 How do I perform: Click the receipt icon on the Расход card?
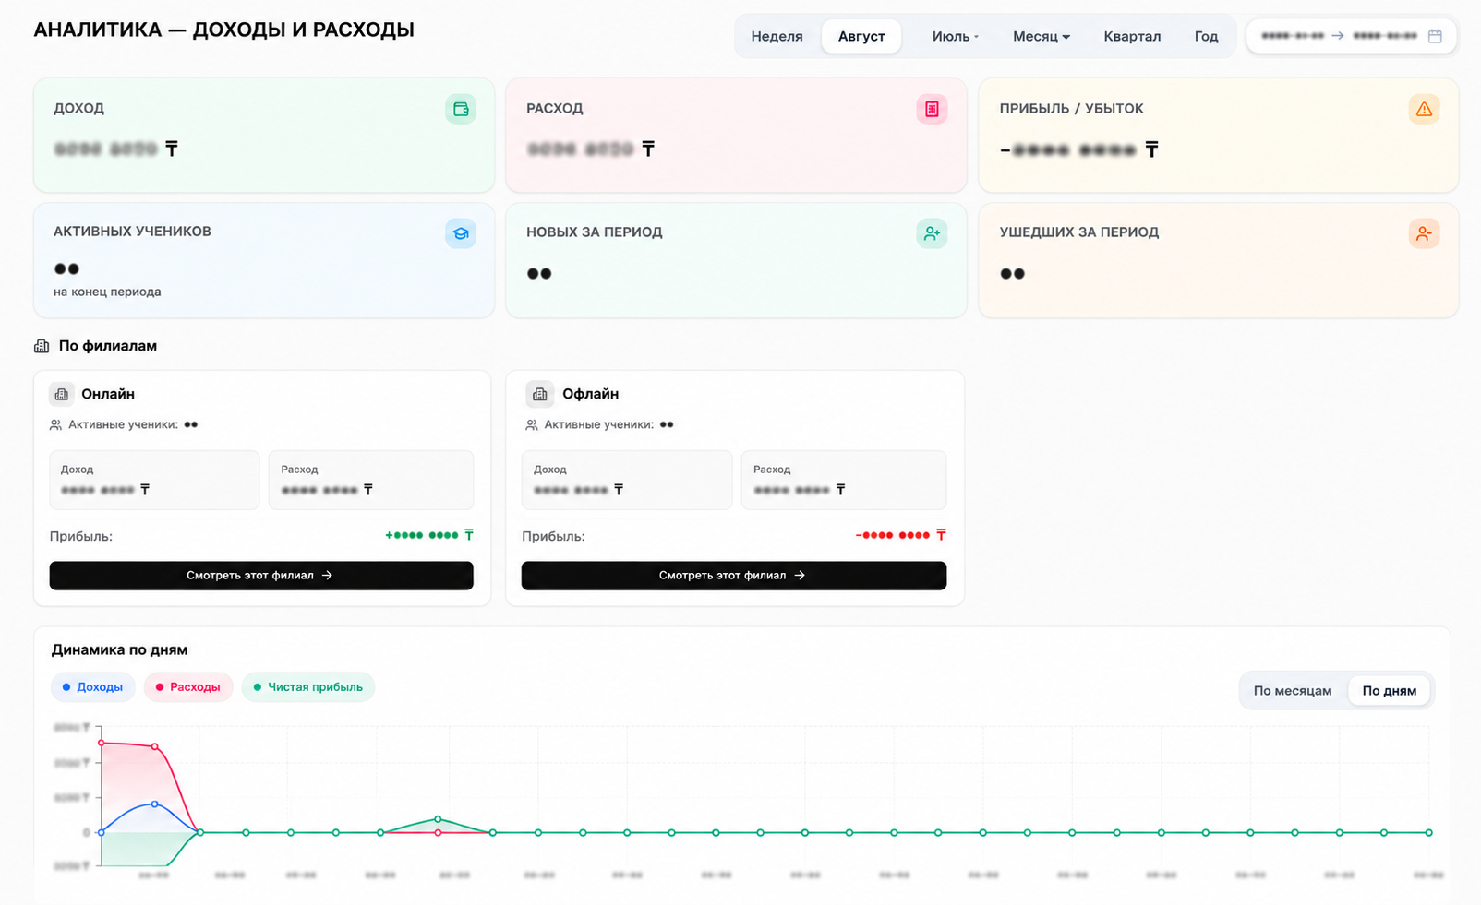tap(932, 109)
